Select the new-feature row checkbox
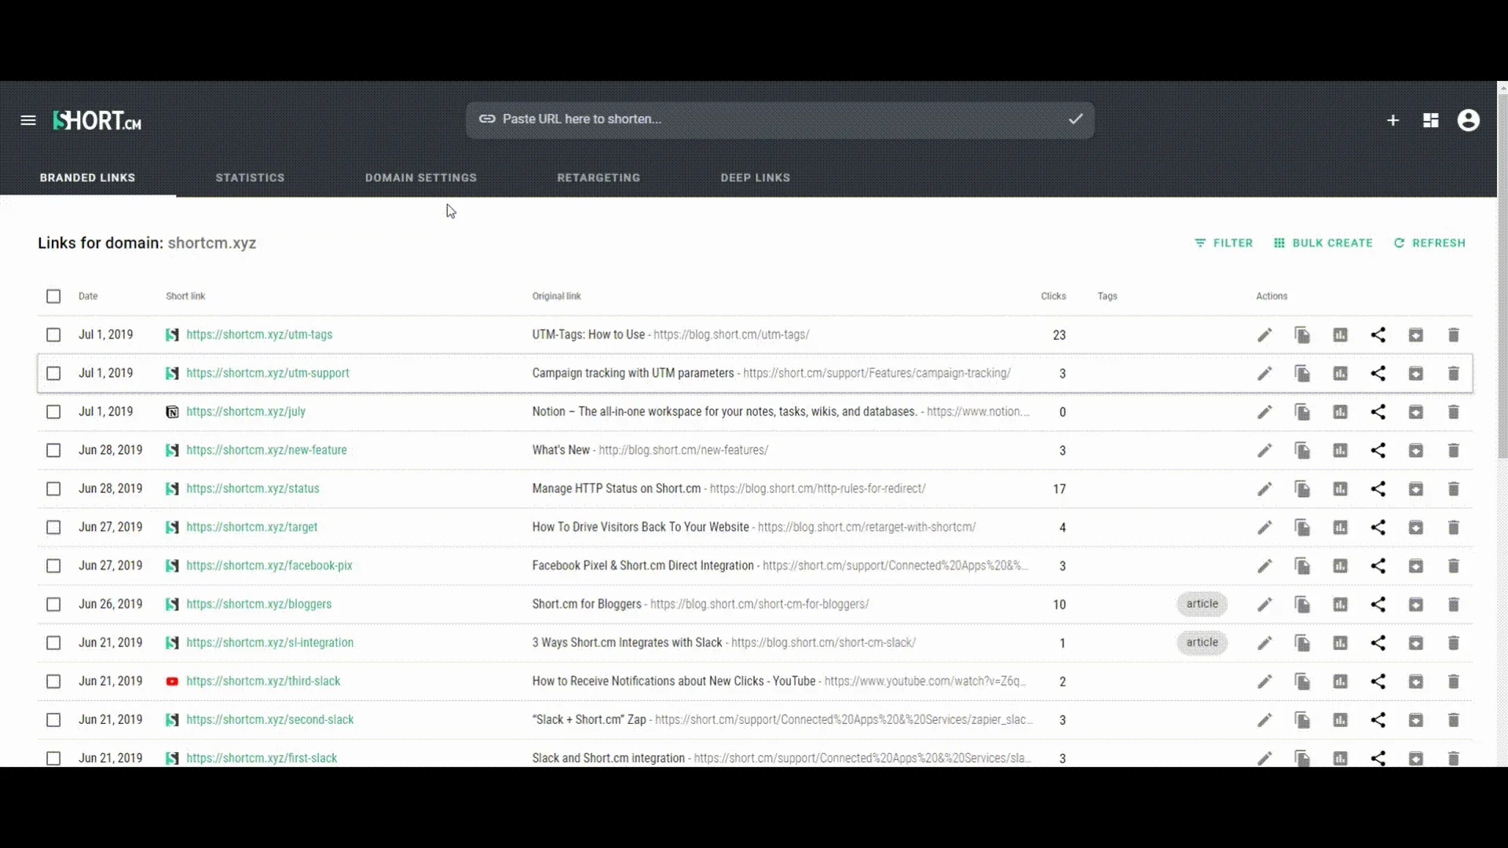 53,450
